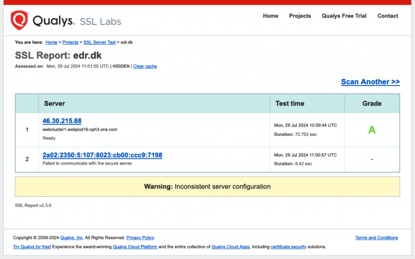
Task: Open the certificate security link
Action: (x=288, y=247)
